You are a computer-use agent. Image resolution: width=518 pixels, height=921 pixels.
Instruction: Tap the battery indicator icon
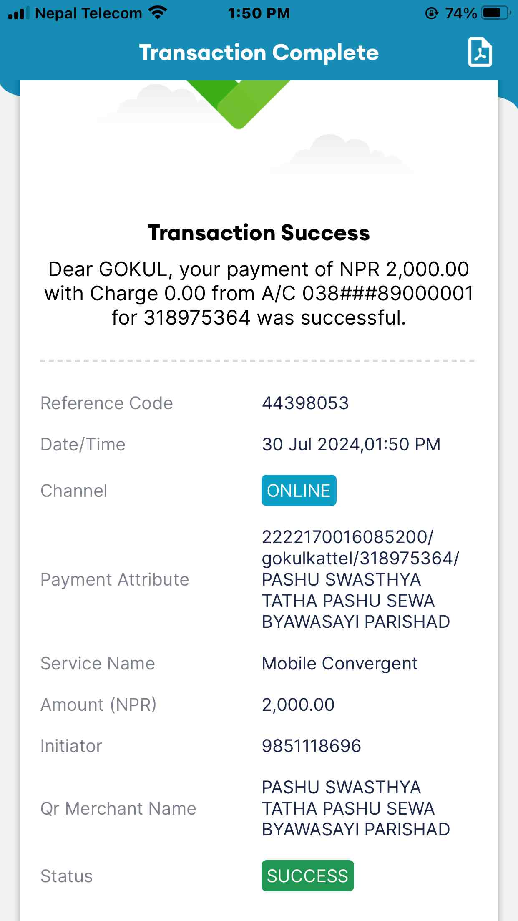tap(496, 13)
